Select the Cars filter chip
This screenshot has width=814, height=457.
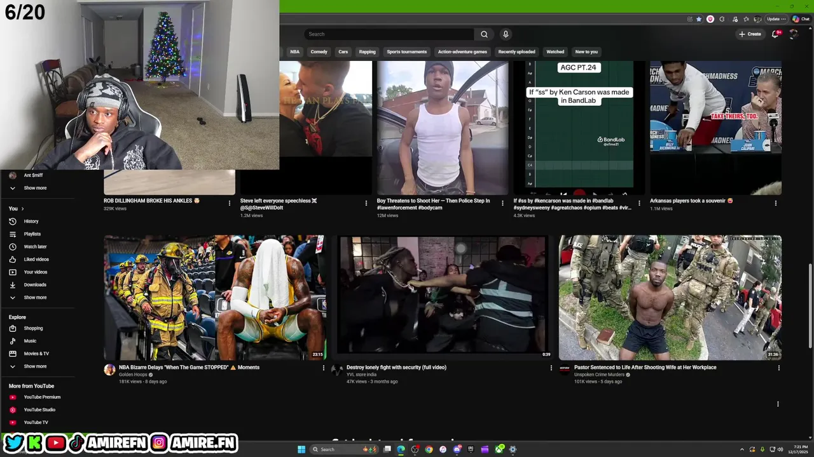click(343, 52)
